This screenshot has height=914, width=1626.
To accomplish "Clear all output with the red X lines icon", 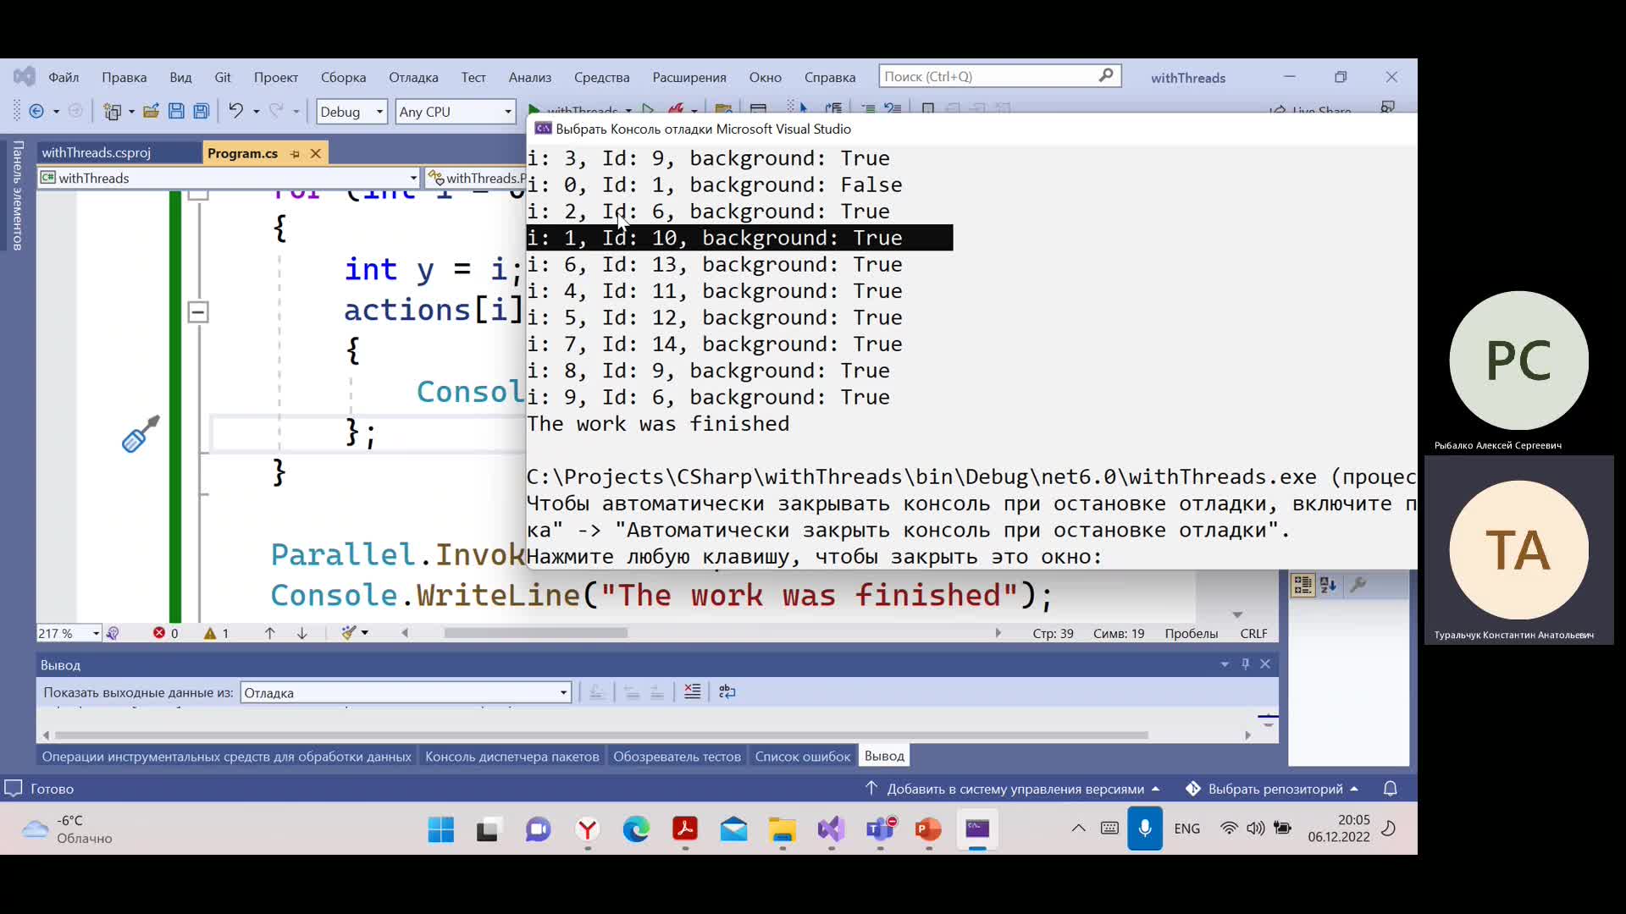I will [x=692, y=691].
